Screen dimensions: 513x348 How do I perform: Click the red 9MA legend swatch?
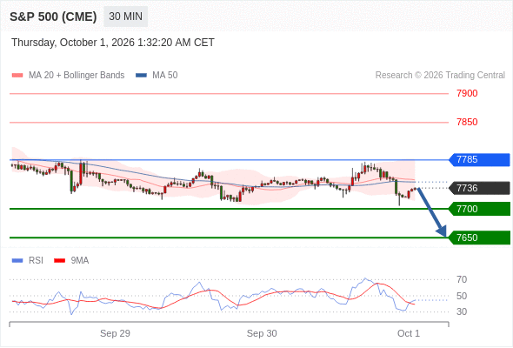point(59,261)
